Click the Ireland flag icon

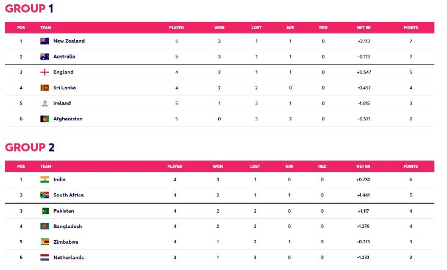click(x=45, y=103)
